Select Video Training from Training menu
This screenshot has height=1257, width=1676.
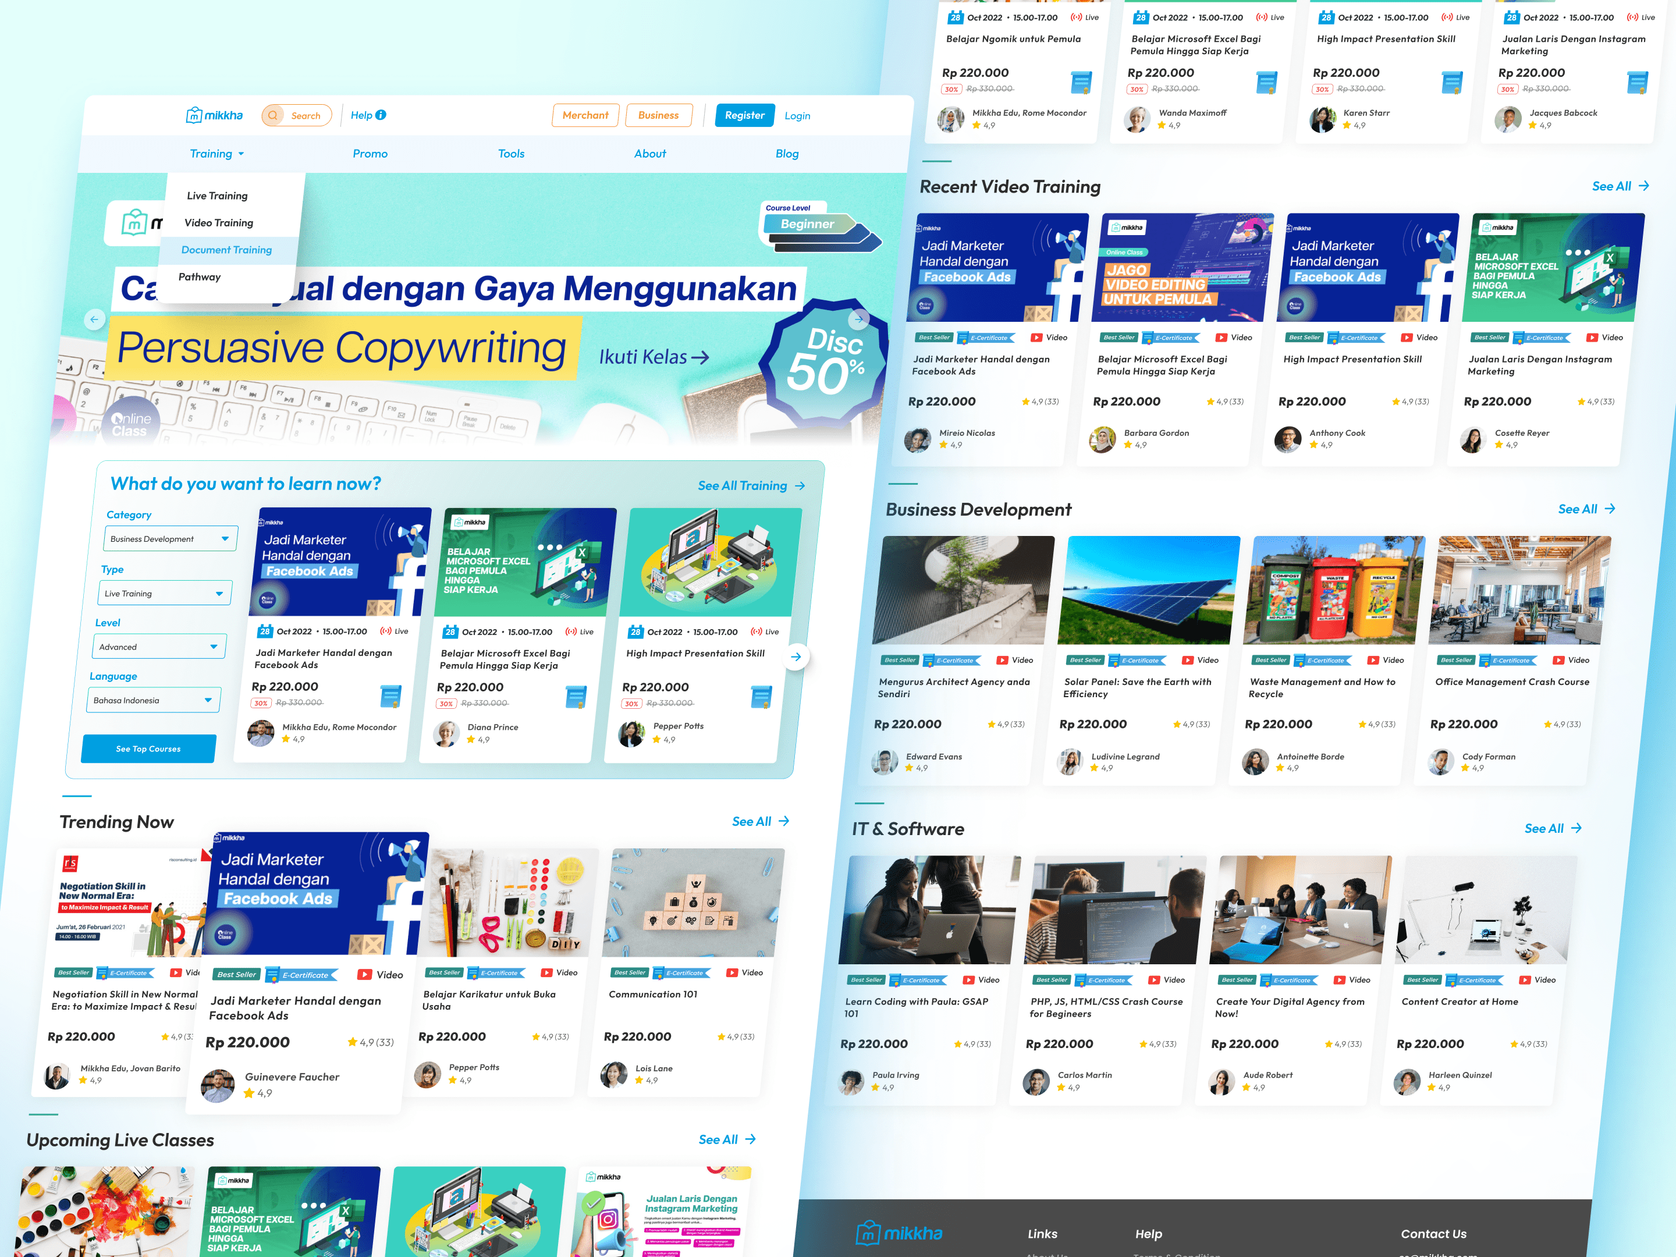pos(219,223)
